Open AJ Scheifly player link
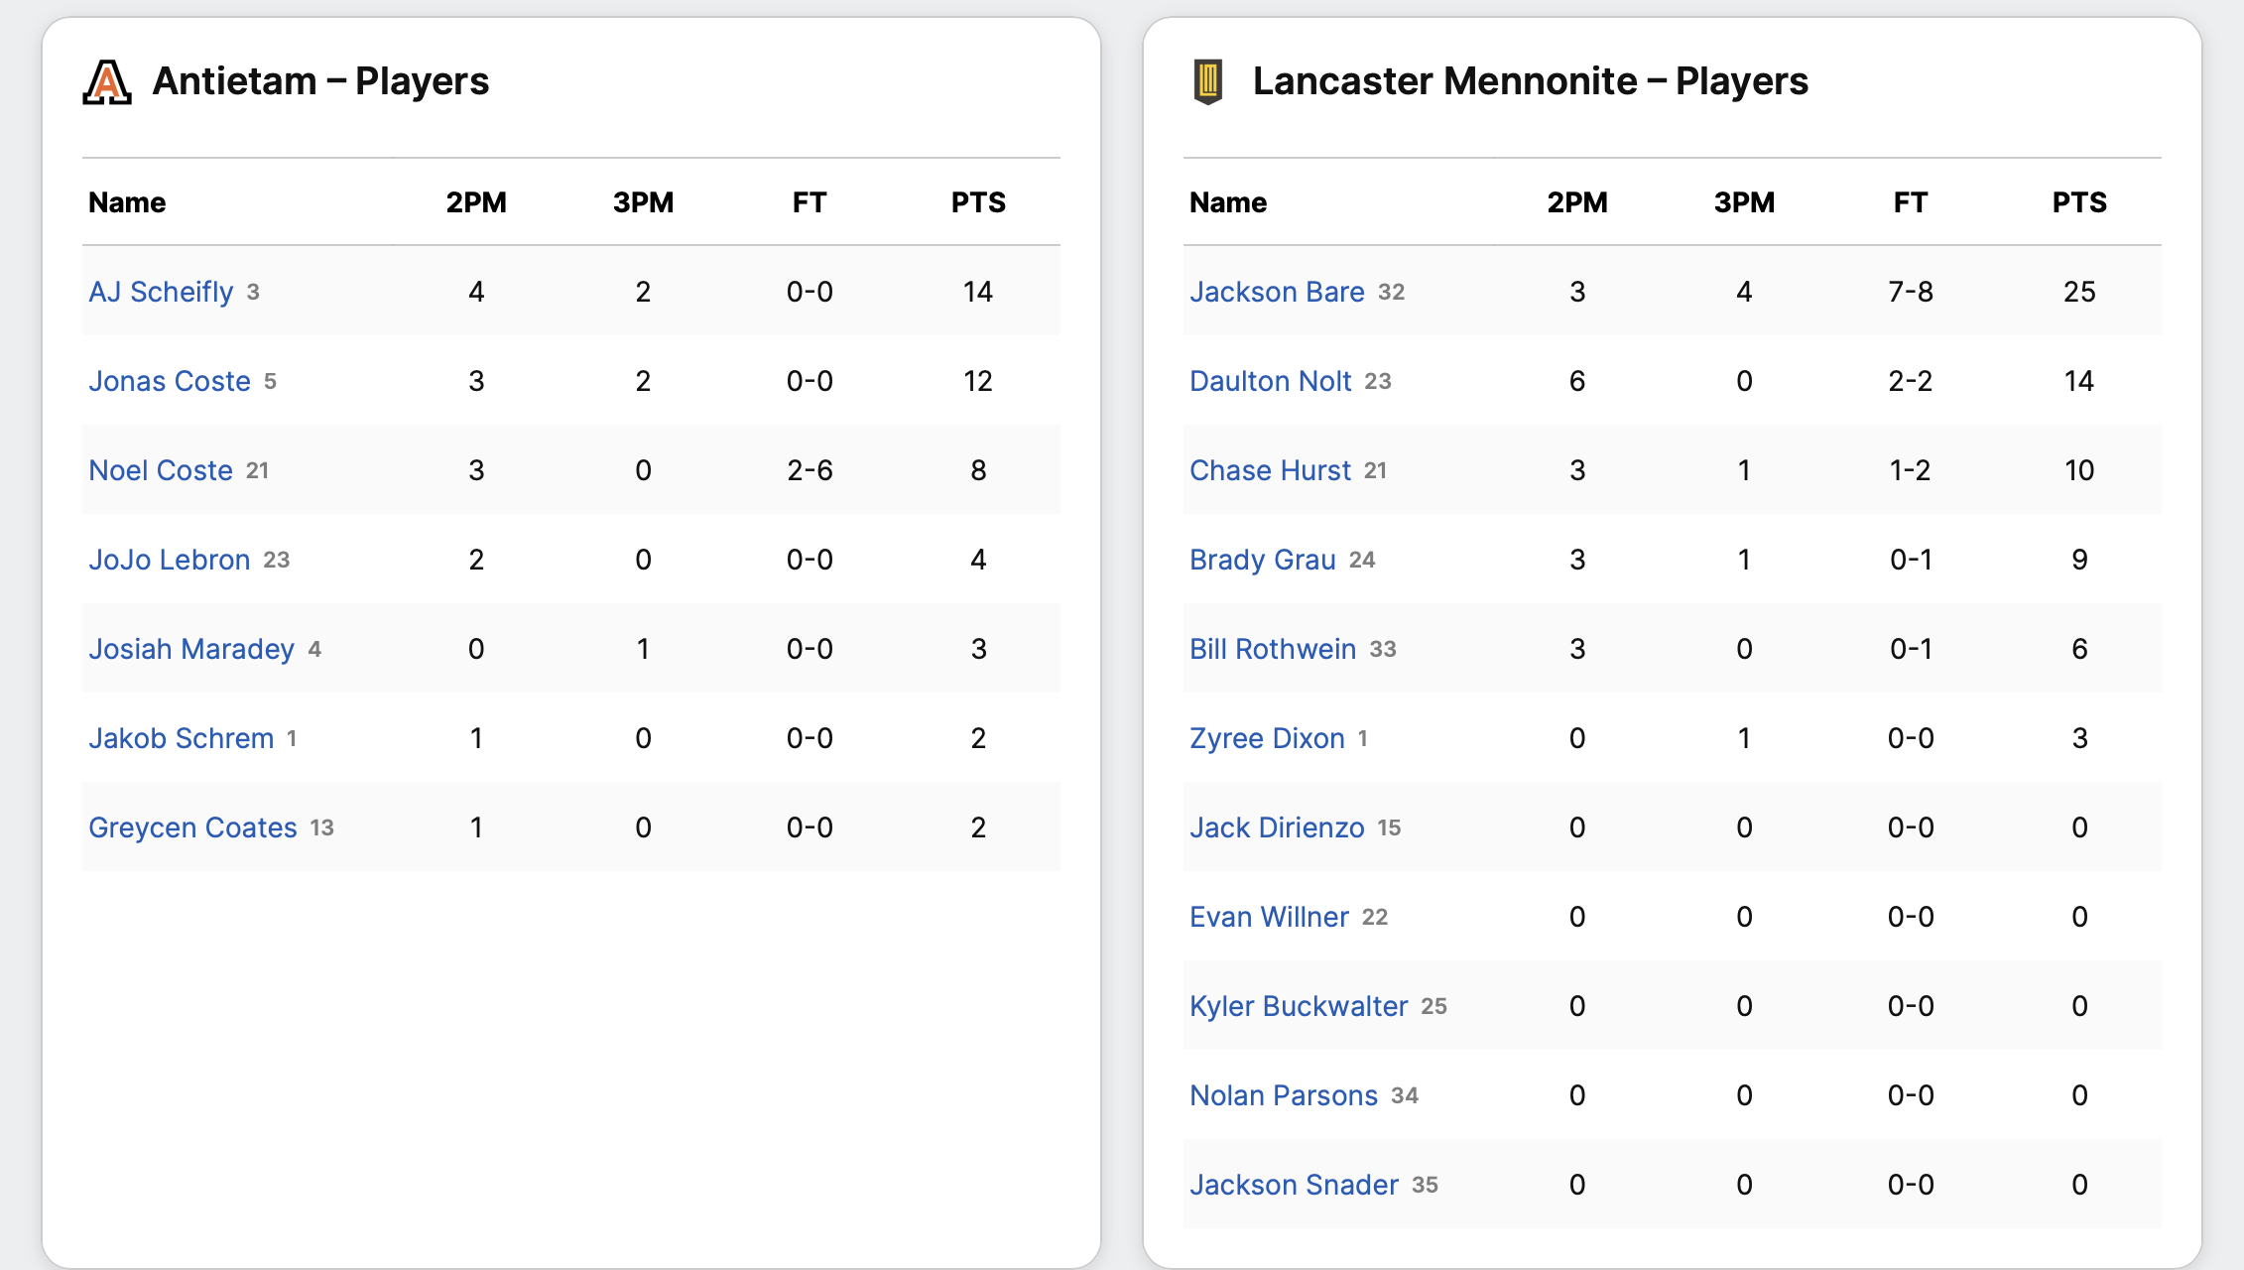 (x=161, y=292)
